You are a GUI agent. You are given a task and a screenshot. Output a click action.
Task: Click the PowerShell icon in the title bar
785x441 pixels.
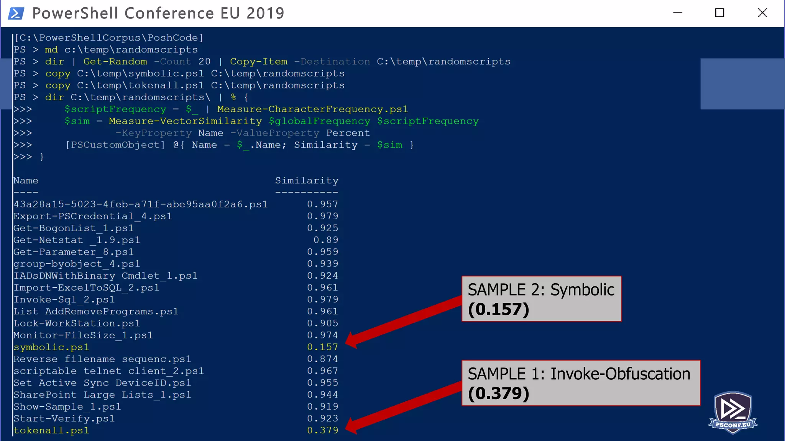tap(16, 13)
